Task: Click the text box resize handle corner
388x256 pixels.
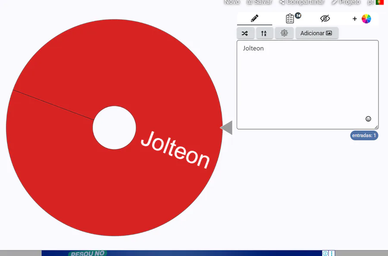Action: click(376, 127)
